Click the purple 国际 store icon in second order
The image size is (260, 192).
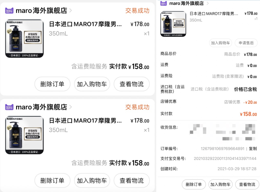coord(9,107)
